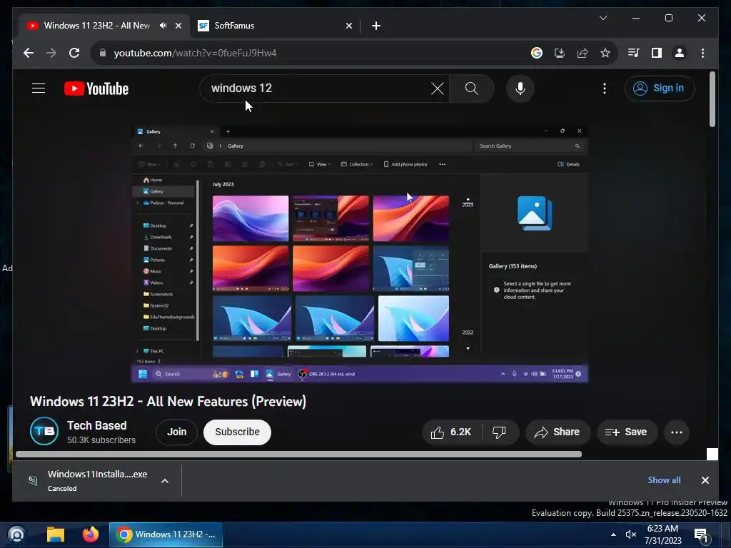Open notification center in taskbar
The width and height of the screenshot is (731, 548).
click(x=701, y=535)
